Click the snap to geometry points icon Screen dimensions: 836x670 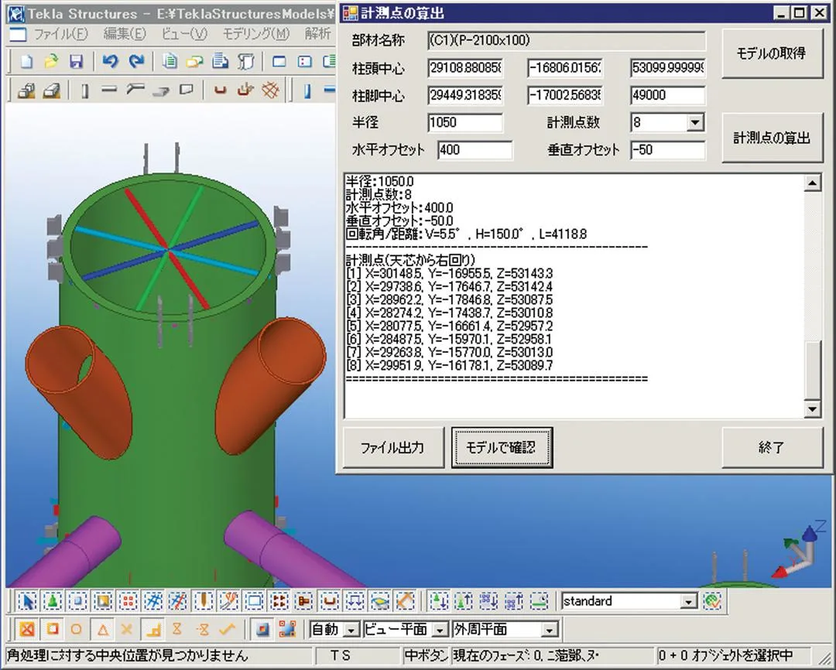pyautogui.click(x=287, y=630)
